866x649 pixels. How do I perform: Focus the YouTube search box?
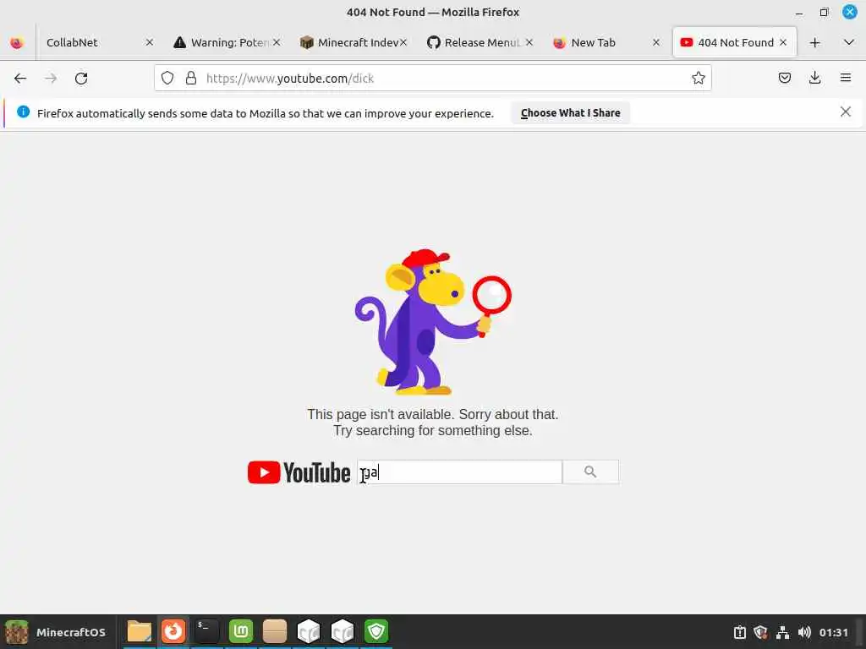tap(459, 472)
